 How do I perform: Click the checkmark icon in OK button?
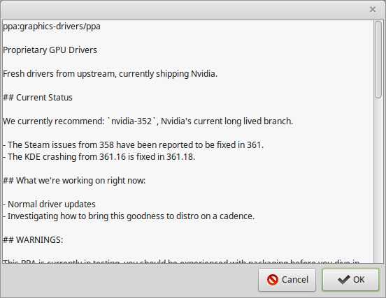point(343,280)
